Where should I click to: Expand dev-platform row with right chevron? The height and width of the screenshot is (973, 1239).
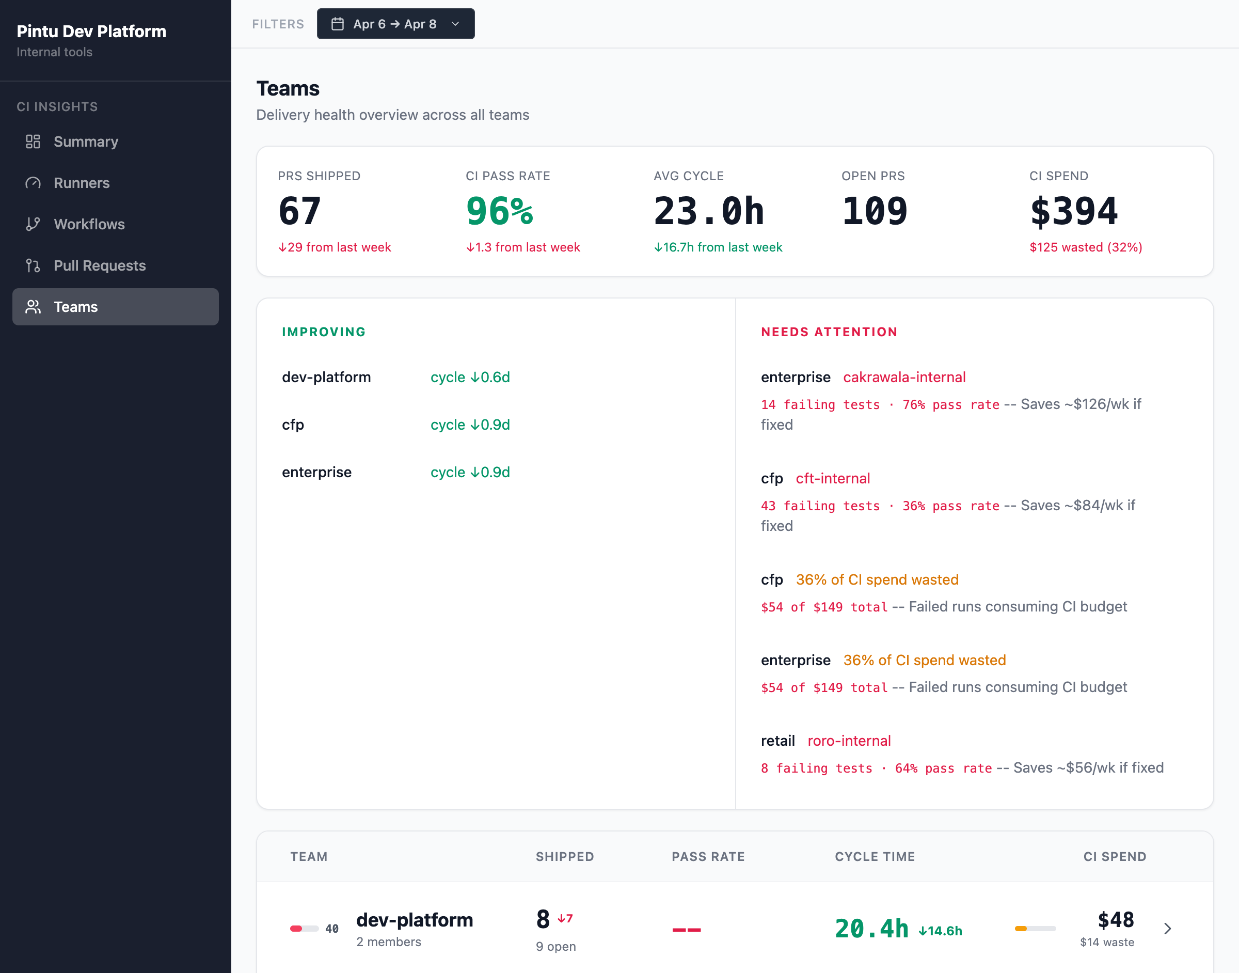click(1167, 929)
